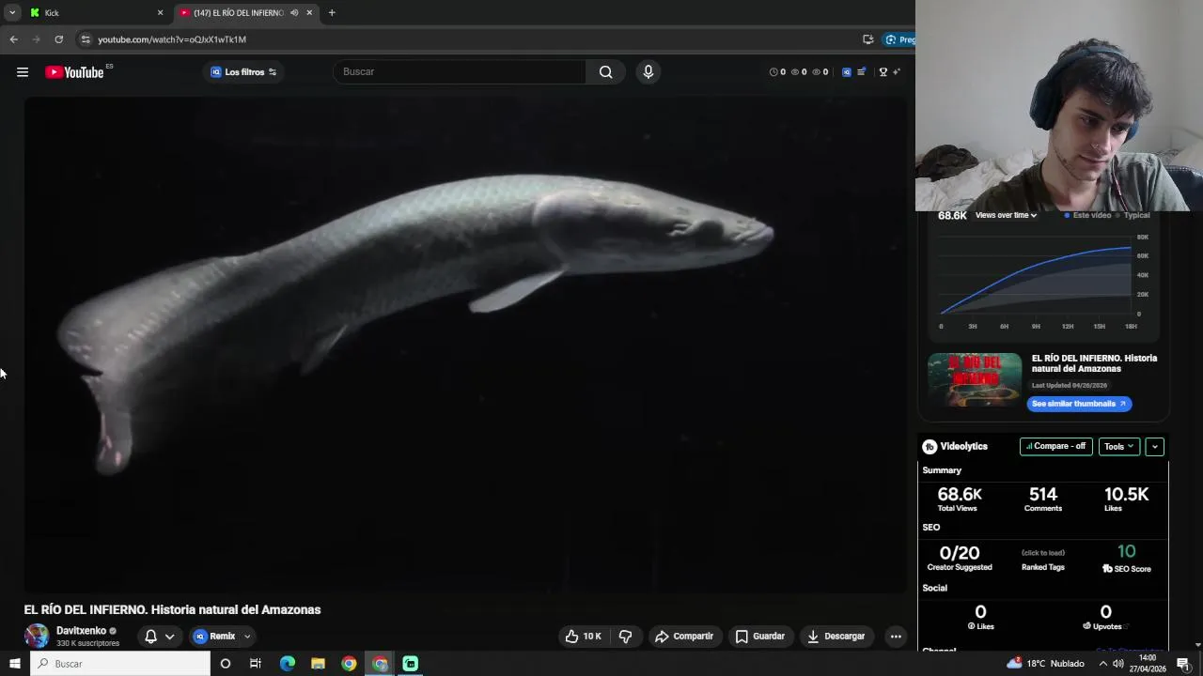
Task: Click the video player to pause
Action: 466,345
